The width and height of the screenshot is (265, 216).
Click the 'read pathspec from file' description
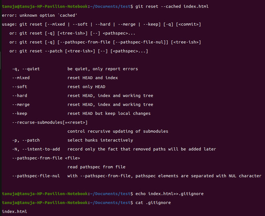click(x=96, y=167)
